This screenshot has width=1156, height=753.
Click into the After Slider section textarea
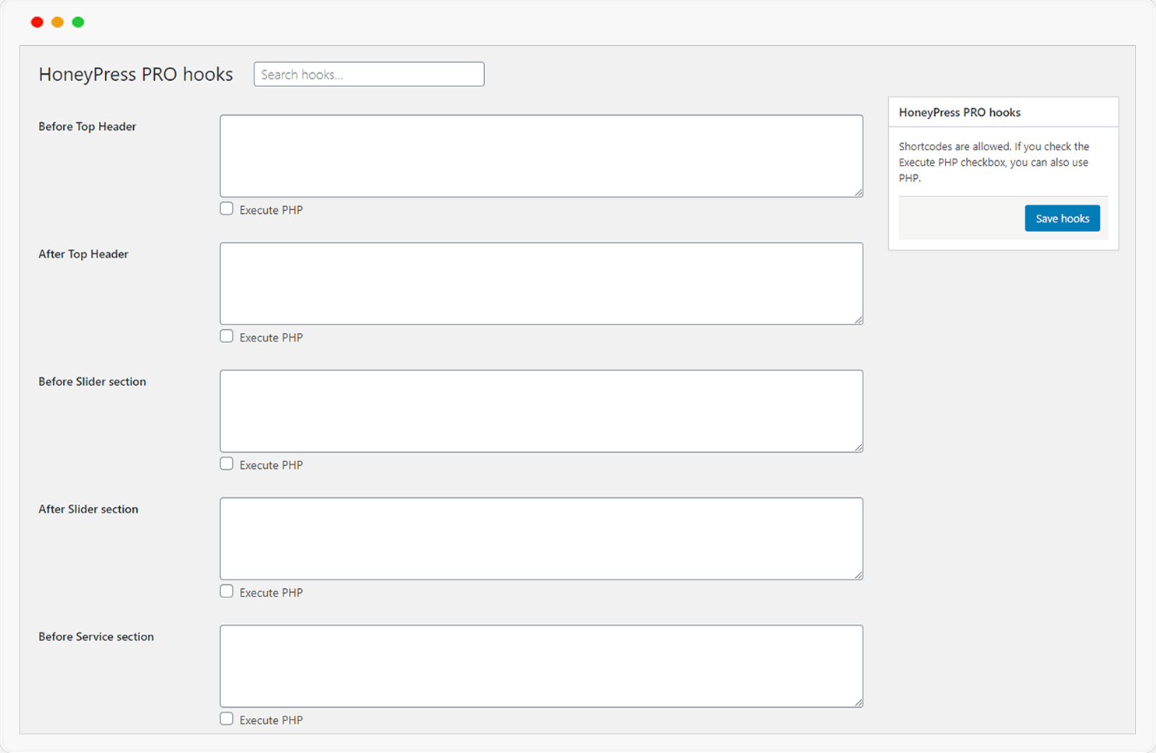click(x=541, y=538)
